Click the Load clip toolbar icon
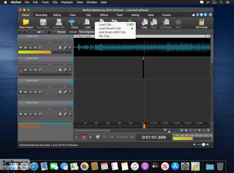This screenshot has width=234, height=173. 87,22
